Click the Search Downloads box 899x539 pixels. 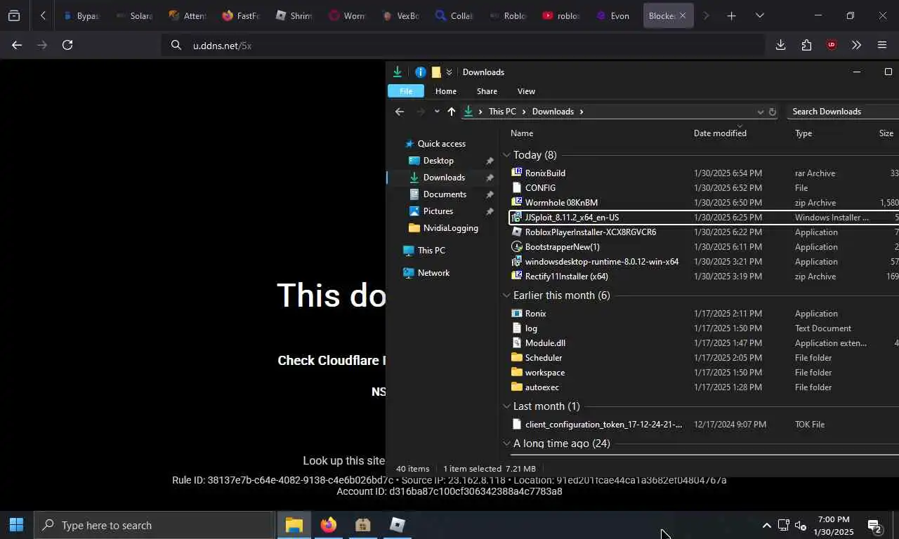pyautogui.click(x=843, y=112)
